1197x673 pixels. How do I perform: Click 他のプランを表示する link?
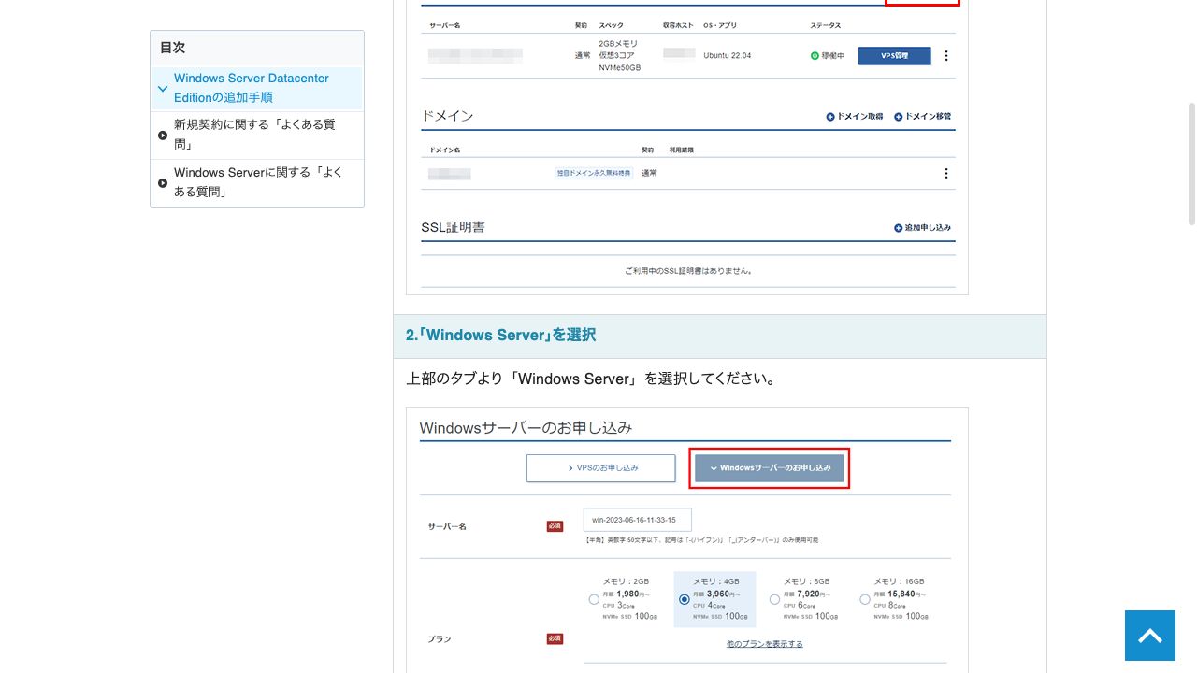pos(765,644)
